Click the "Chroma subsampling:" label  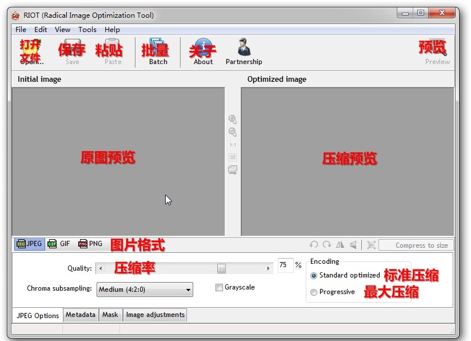tap(59, 288)
